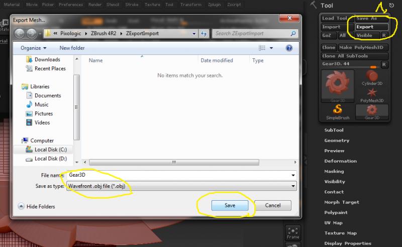
Task: Click the R button beside Gear3D slider
Action: point(384,65)
